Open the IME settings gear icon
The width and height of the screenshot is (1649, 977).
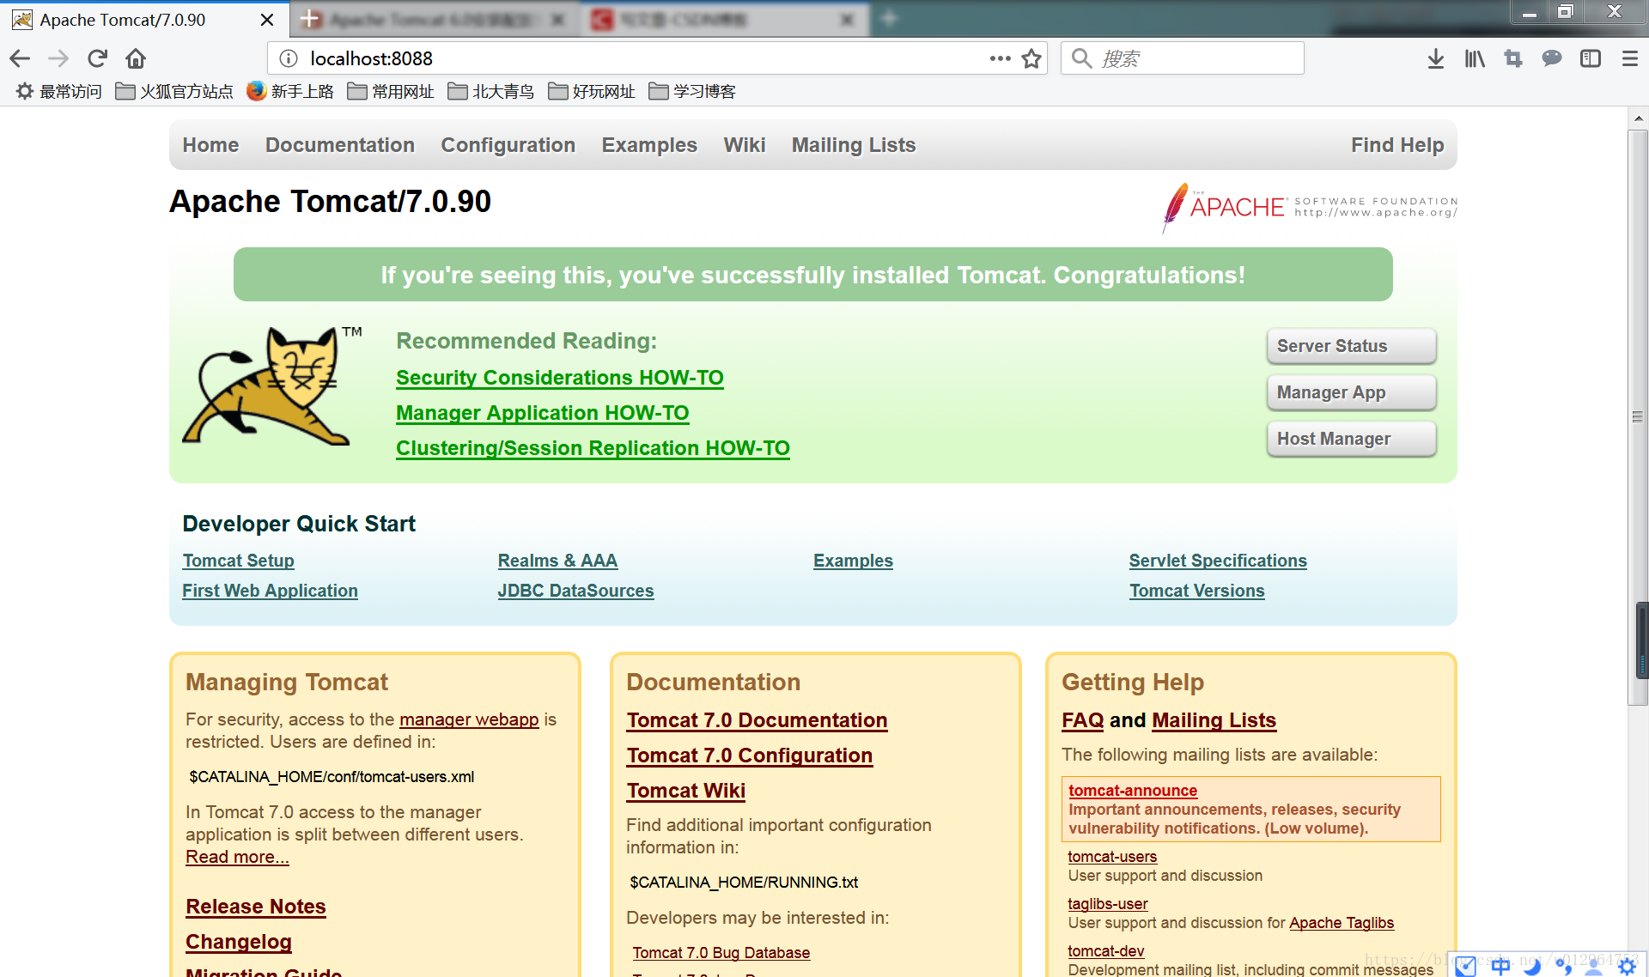pos(1627,966)
